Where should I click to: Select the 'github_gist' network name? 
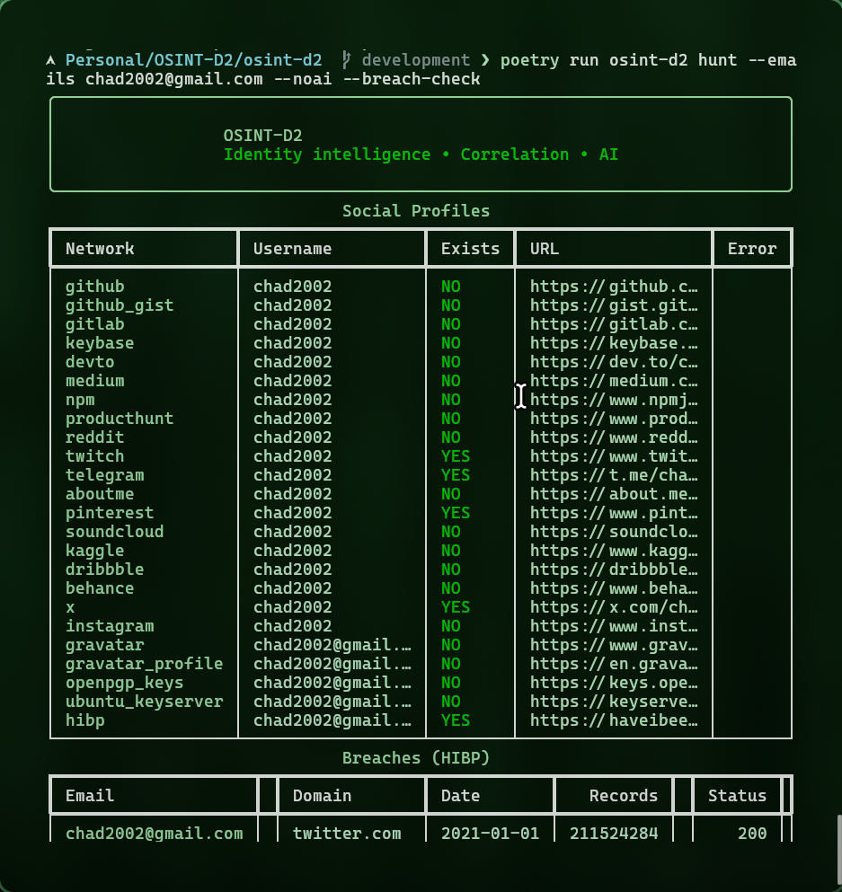coord(120,305)
